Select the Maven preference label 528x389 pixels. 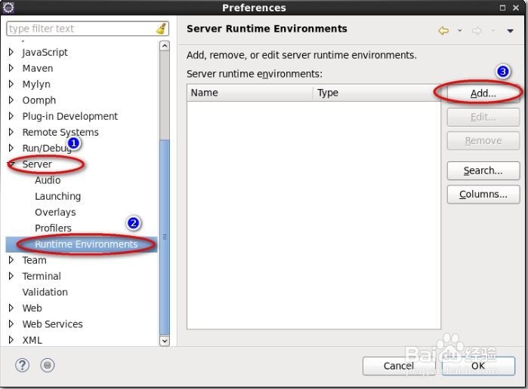pos(38,68)
